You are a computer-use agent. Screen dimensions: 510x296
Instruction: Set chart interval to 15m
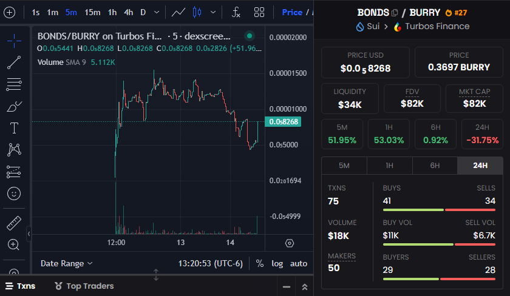(x=92, y=12)
